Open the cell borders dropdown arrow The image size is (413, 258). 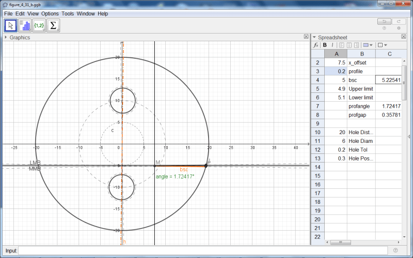tap(386, 45)
